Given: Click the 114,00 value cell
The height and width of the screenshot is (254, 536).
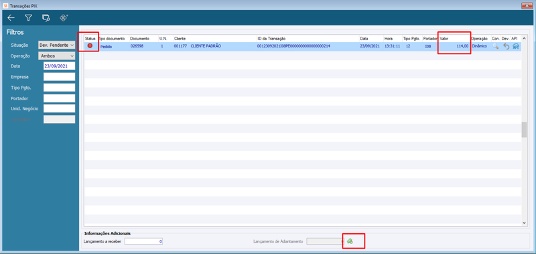Looking at the screenshot, I should [x=462, y=46].
